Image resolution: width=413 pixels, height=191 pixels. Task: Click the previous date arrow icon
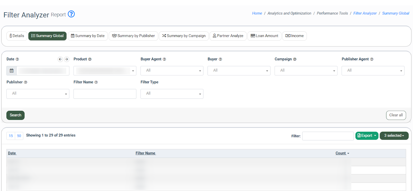pyautogui.click(x=60, y=59)
